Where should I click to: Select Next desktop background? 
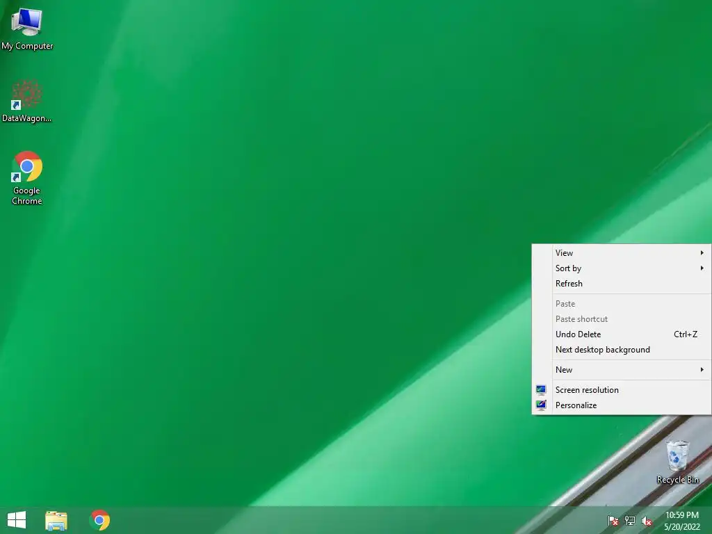621,350
